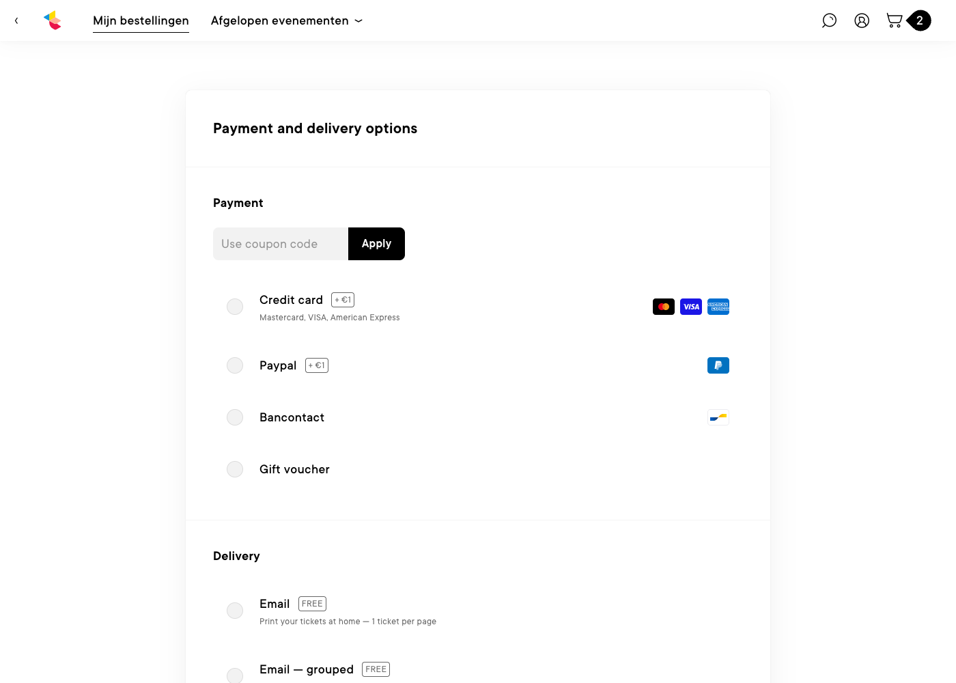
Task: Click the American Express logo
Action: (718, 307)
